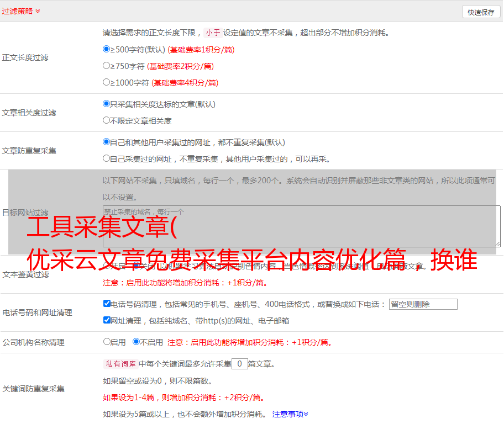Toggle the 电话号码清理 checkbox
The image size is (504, 424).
[107, 304]
